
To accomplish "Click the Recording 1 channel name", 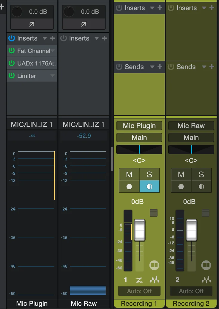I will click(x=139, y=303).
